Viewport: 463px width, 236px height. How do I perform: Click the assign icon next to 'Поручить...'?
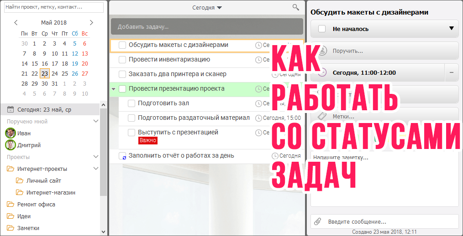[x=323, y=51]
